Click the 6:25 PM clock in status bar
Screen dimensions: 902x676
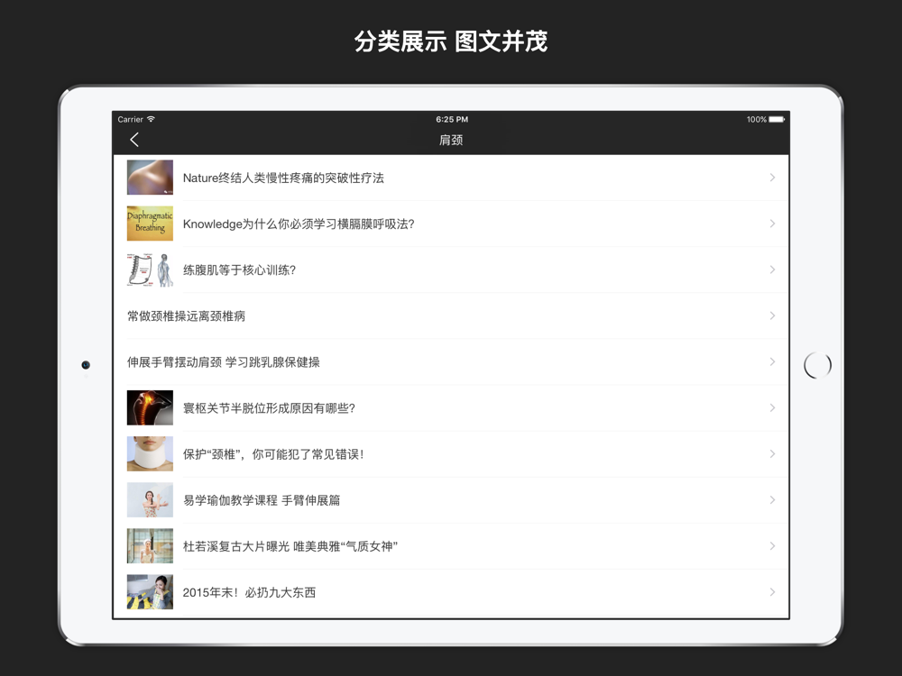[452, 120]
